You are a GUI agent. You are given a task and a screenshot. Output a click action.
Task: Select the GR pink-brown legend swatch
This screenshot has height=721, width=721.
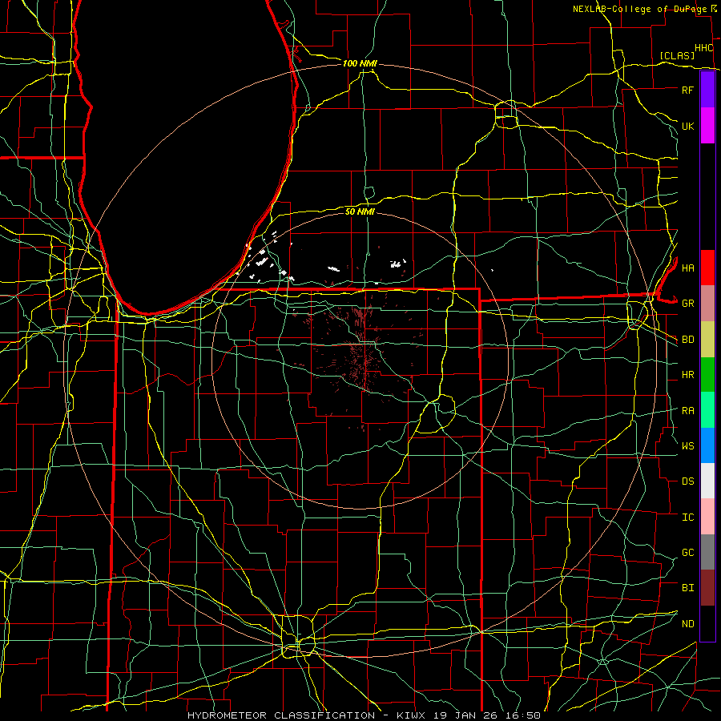[707, 304]
